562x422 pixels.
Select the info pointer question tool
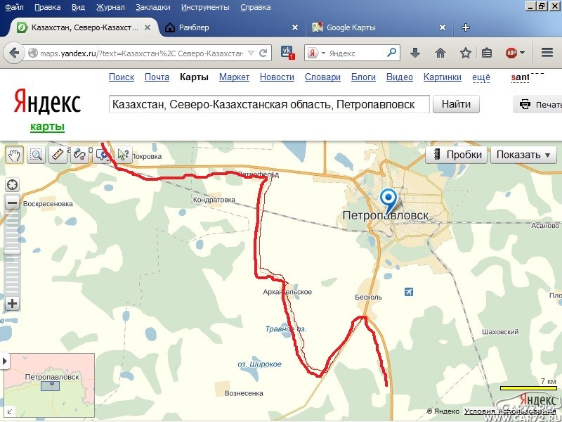pos(124,155)
